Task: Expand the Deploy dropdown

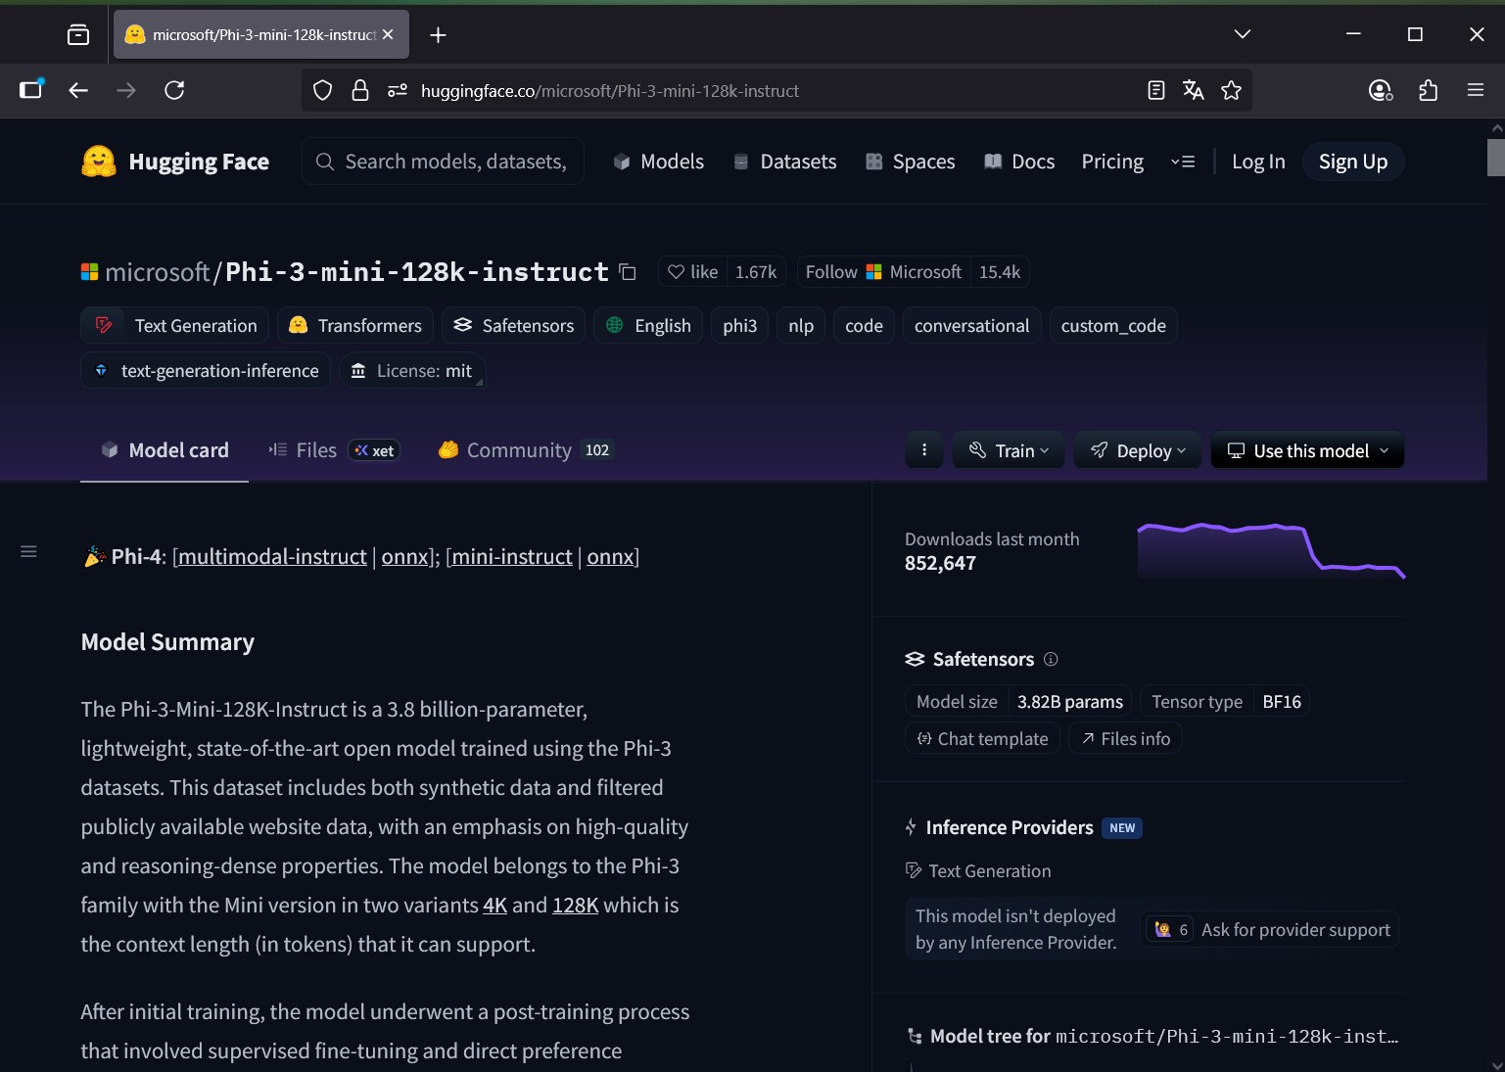Action: [1138, 450]
